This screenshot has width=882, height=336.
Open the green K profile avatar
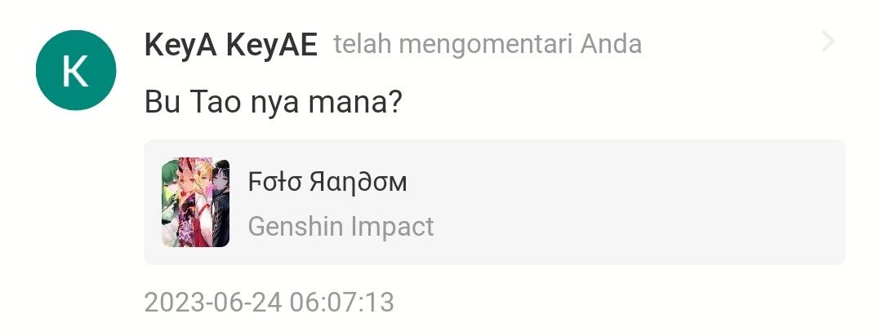76,70
